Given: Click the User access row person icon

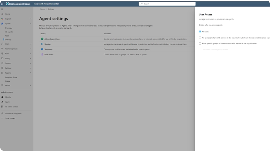Looking at the screenshot, I should pyautogui.click(x=42, y=54).
